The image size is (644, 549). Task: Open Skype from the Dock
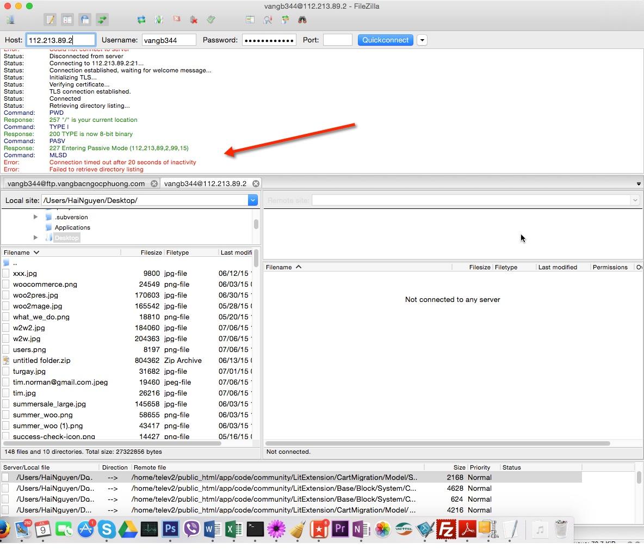coord(107,529)
